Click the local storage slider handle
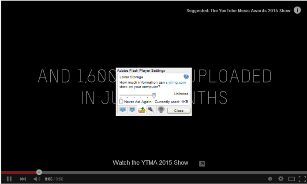Viewport: 307px width, 184px height. pyautogui.click(x=154, y=96)
